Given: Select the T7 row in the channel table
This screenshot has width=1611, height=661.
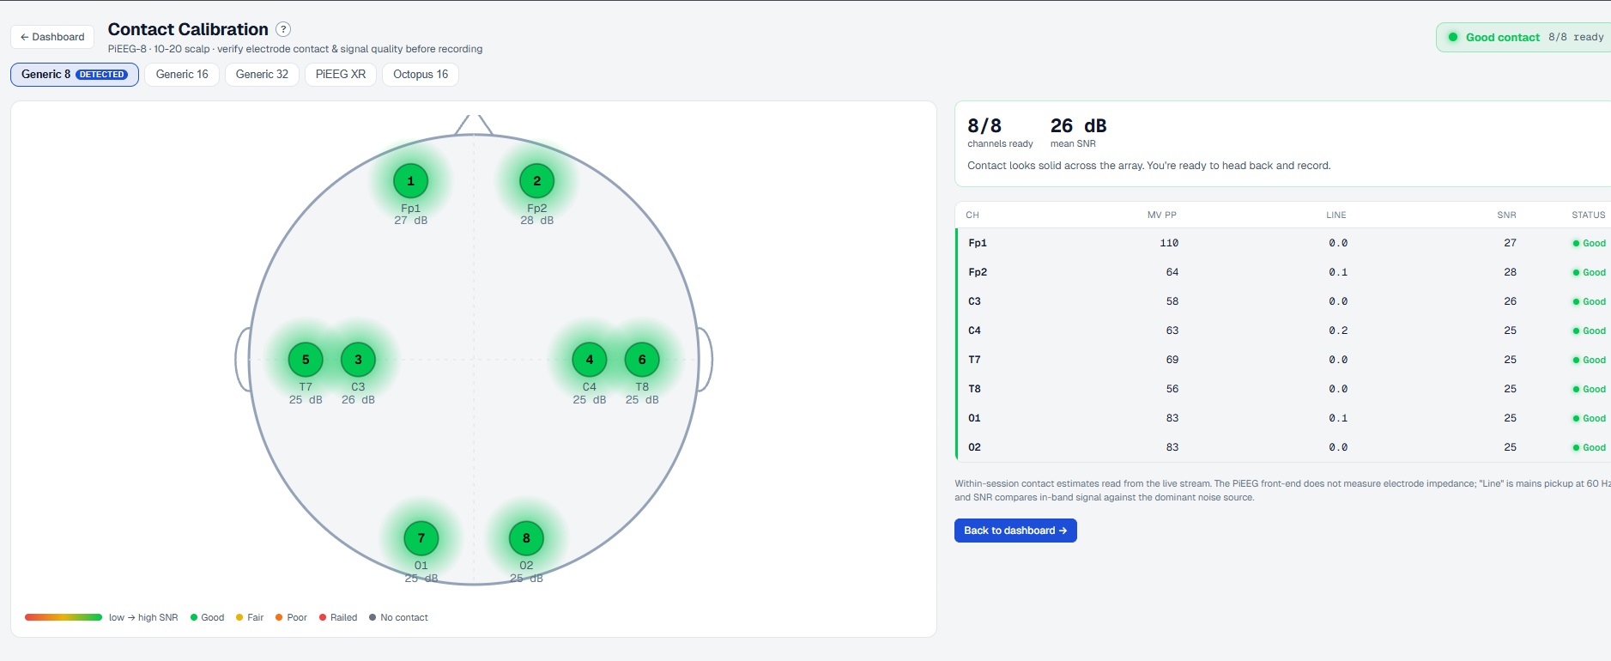Looking at the screenshot, I should coord(1283,360).
